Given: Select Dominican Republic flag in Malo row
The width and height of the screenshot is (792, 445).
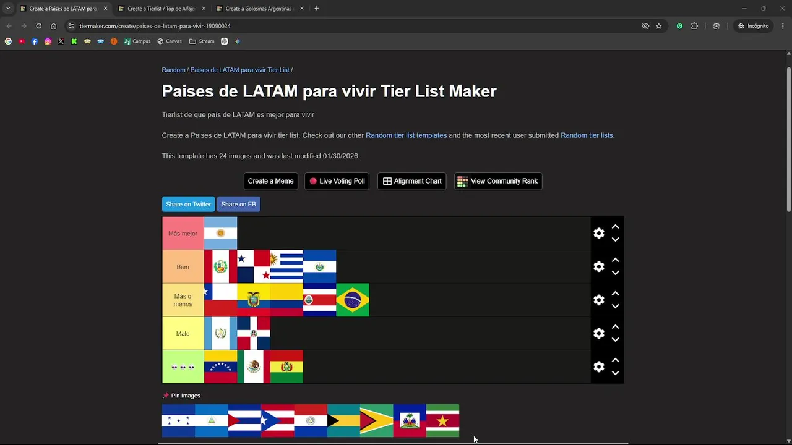Looking at the screenshot, I should (x=254, y=334).
